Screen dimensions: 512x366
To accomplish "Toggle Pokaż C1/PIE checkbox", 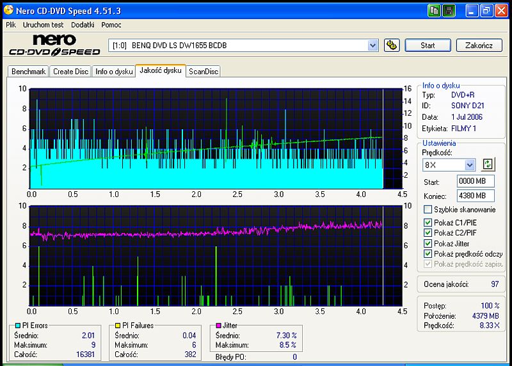I will click(428, 223).
